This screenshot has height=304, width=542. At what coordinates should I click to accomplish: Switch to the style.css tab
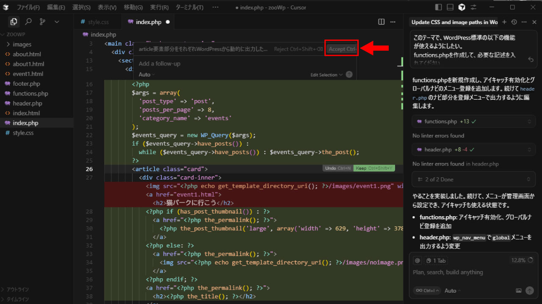coord(98,22)
